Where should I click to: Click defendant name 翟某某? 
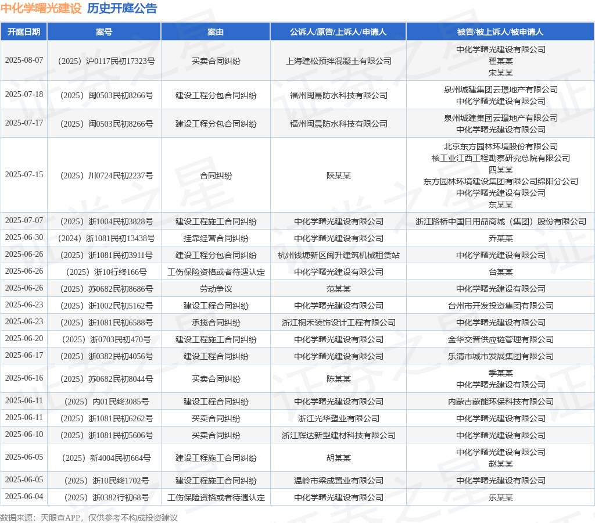(x=500, y=61)
